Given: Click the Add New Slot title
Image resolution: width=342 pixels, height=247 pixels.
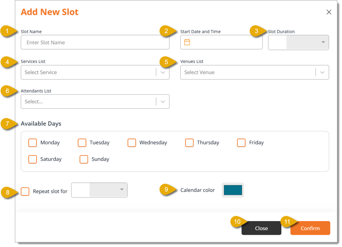Looking at the screenshot, I should 49,12.
